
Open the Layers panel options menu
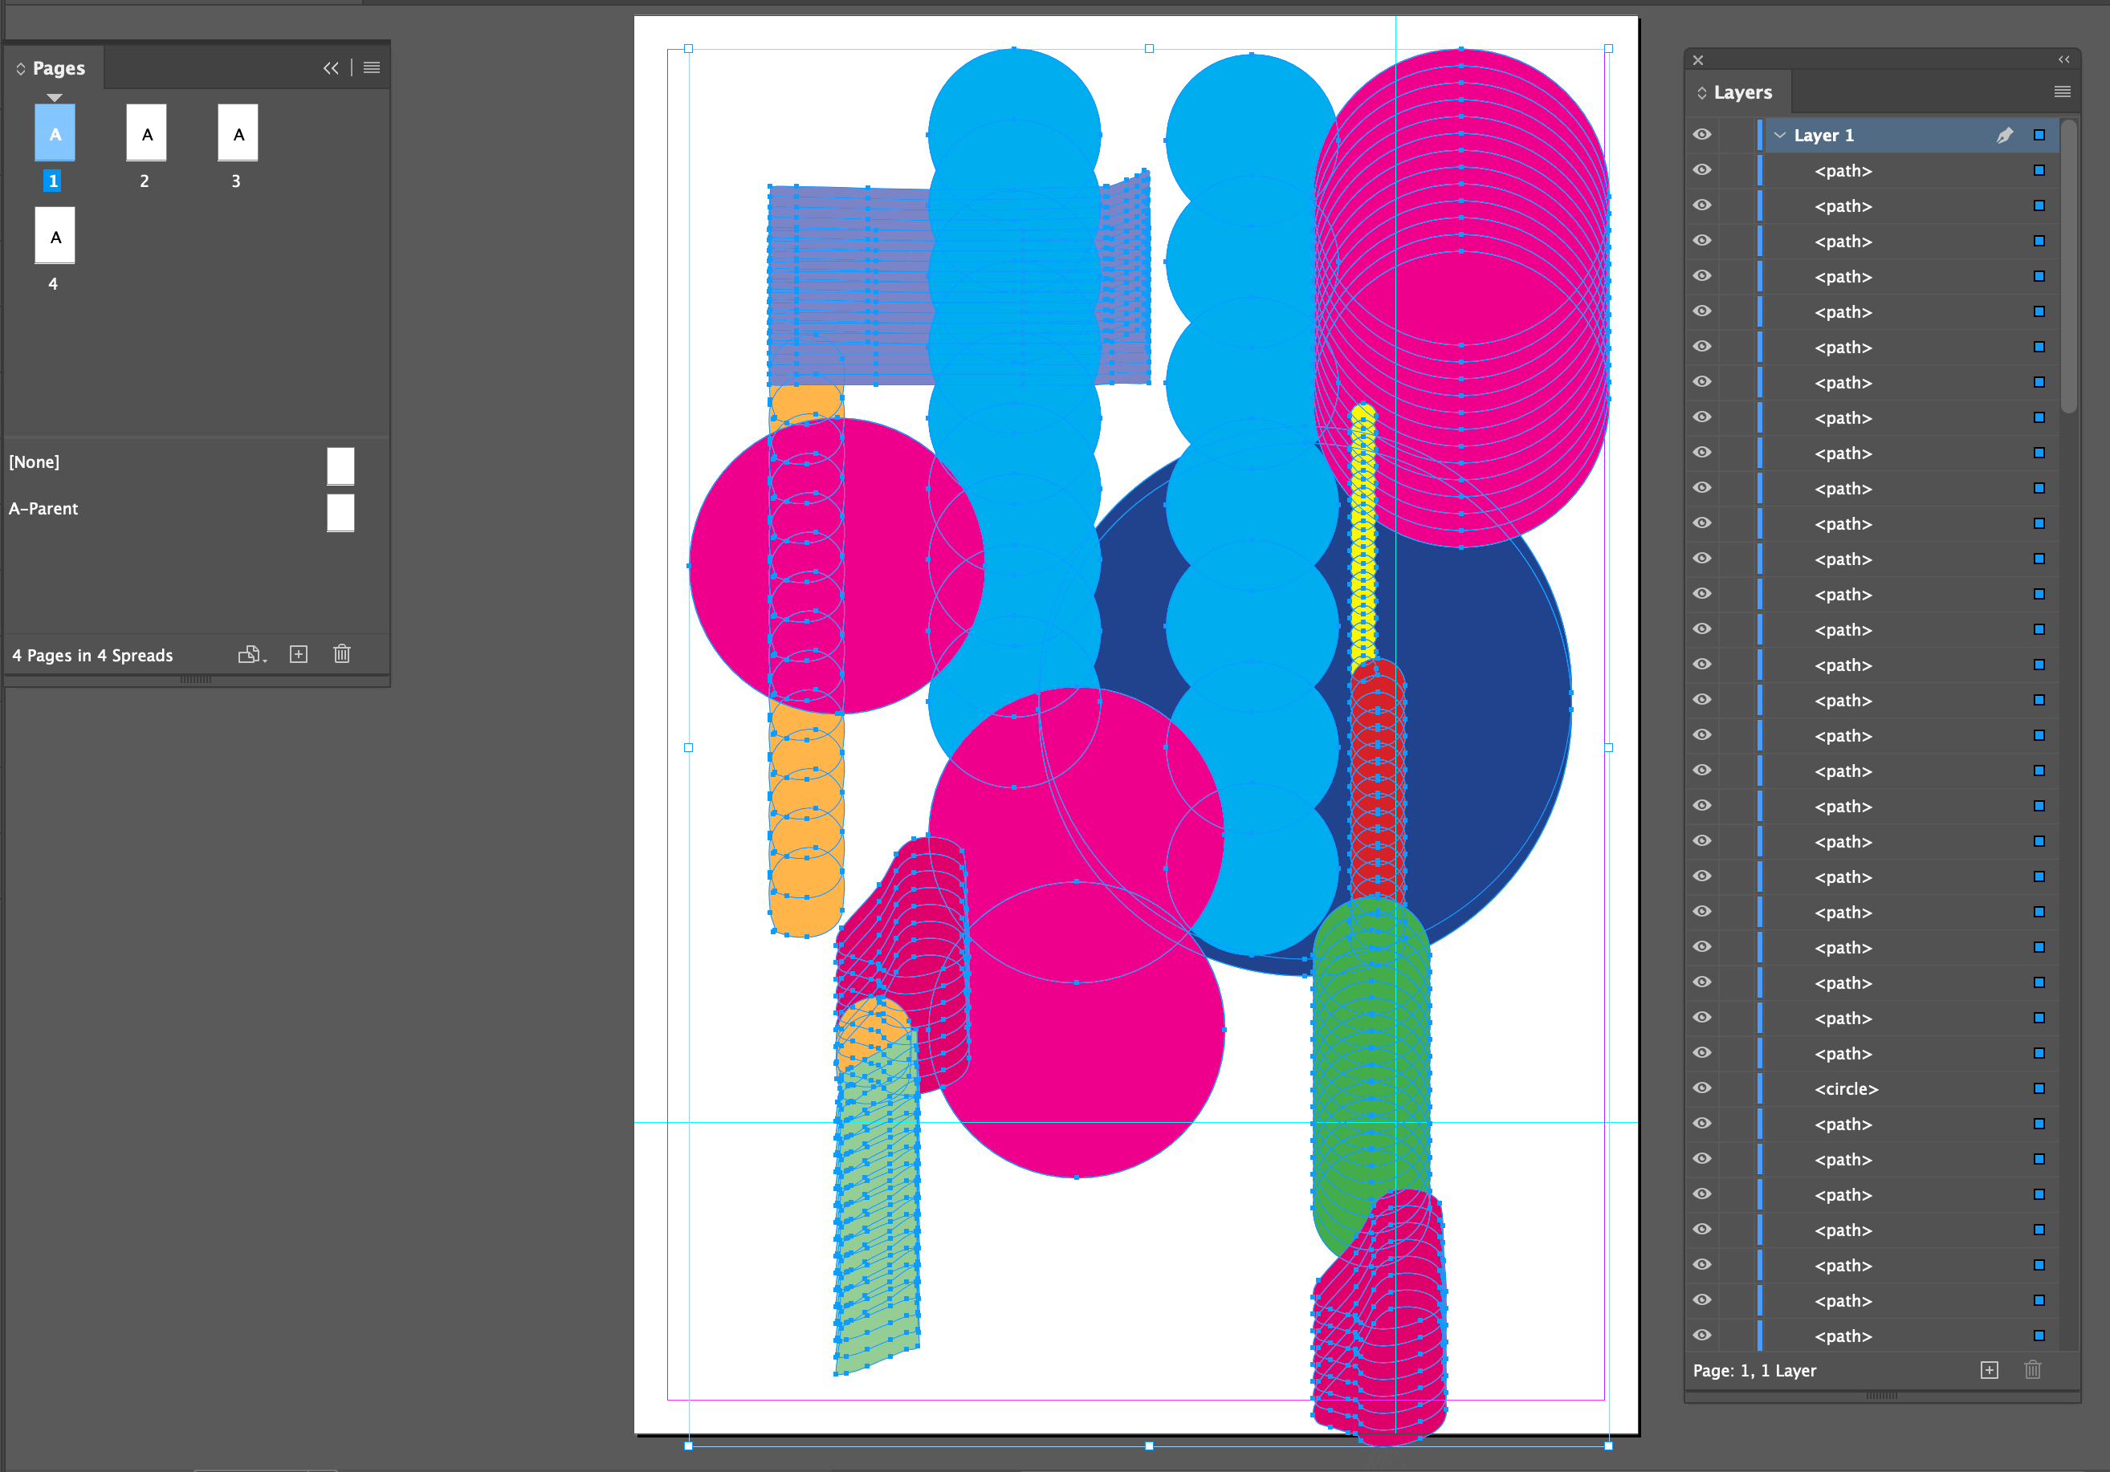(x=2062, y=91)
